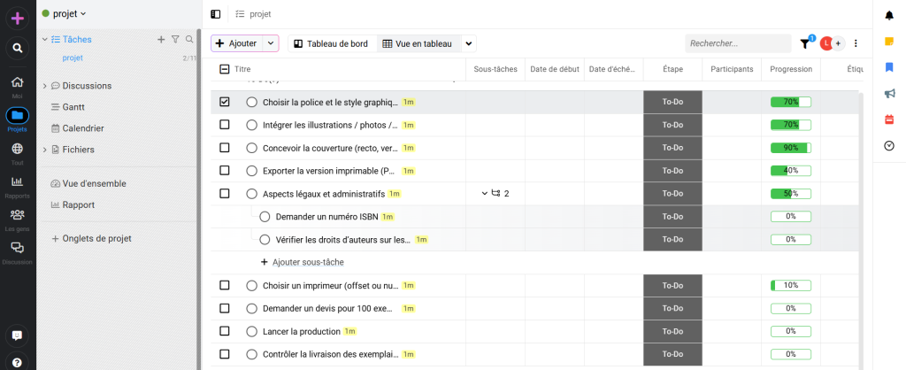Switch to Tableau de bord view

click(332, 43)
